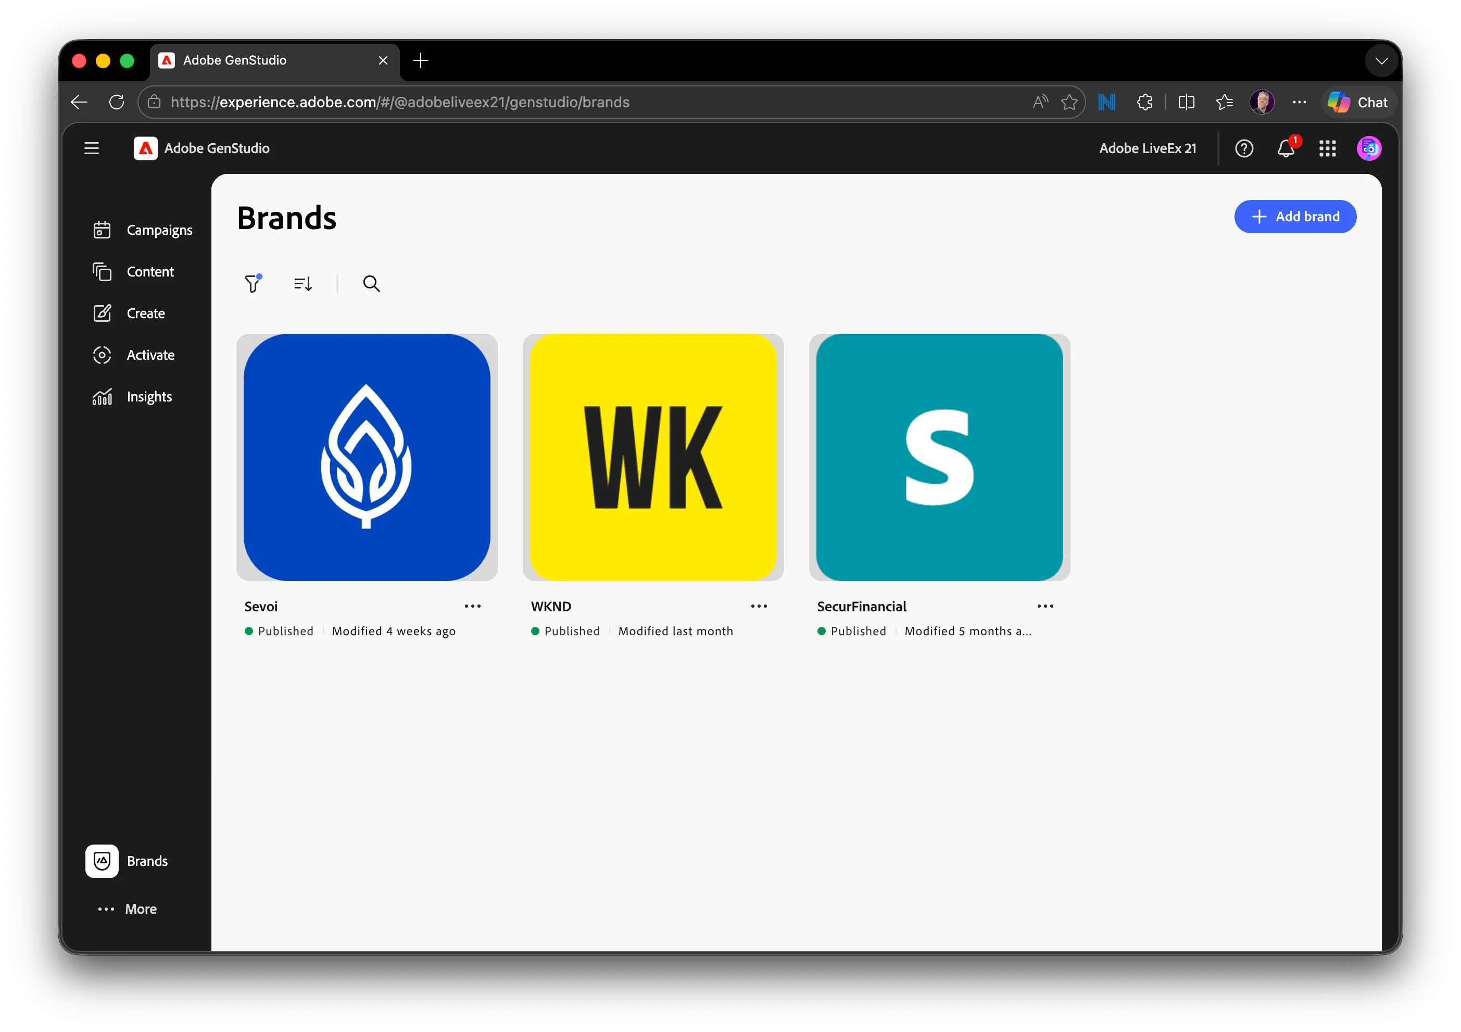
Task: Open more options for SecurFinancial
Action: [x=1046, y=606]
